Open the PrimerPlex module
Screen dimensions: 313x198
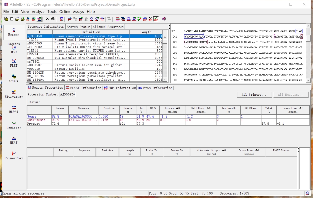tap(13, 155)
